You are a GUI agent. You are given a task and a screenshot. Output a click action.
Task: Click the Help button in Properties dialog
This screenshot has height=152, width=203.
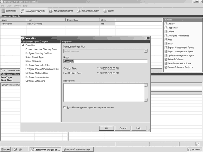pyautogui.click(x=139, y=128)
